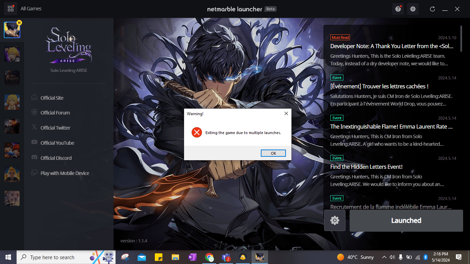The width and height of the screenshot is (470, 264).
Task: Click the Wi-Fi network tray icon
Action: [x=418, y=257]
